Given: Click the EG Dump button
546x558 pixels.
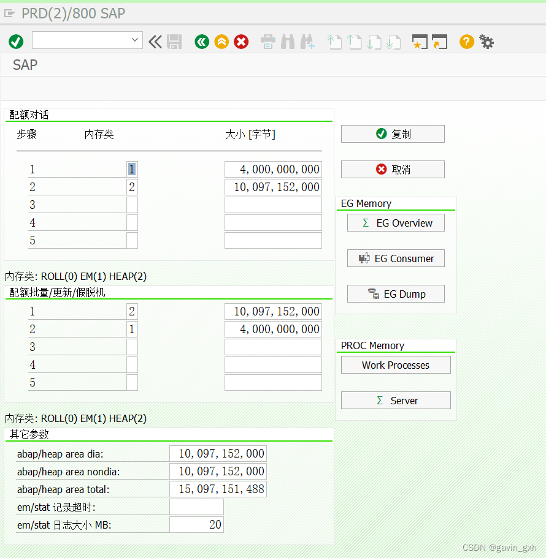Looking at the screenshot, I should [x=395, y=293].
